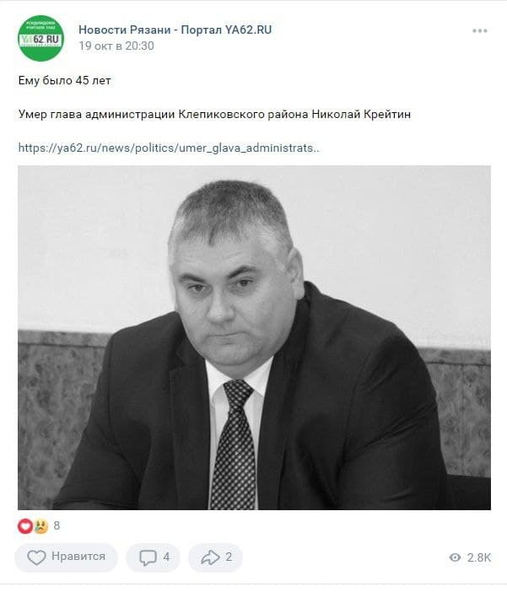Viewport: 507px width, 592px height.
Task: Open the black-and-white photo of the man
Action: click(254, 337)
